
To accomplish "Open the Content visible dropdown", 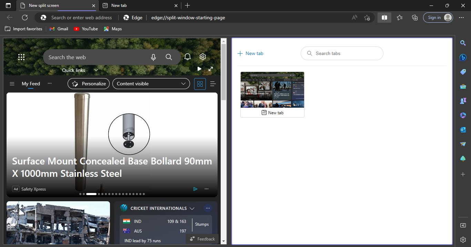I will pyautogui.click(x=151, y=84).
